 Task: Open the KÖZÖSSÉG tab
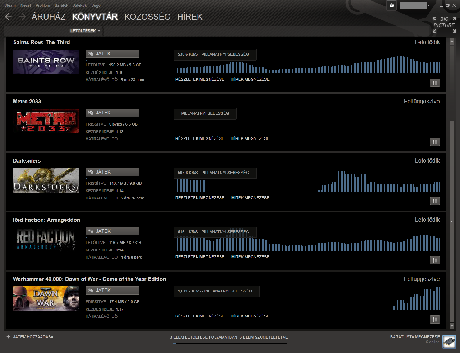pyautogui.click(x=147, y=17)
